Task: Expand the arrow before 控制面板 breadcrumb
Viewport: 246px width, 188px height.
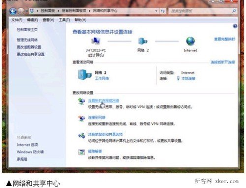Action: [x=37, y=11]
